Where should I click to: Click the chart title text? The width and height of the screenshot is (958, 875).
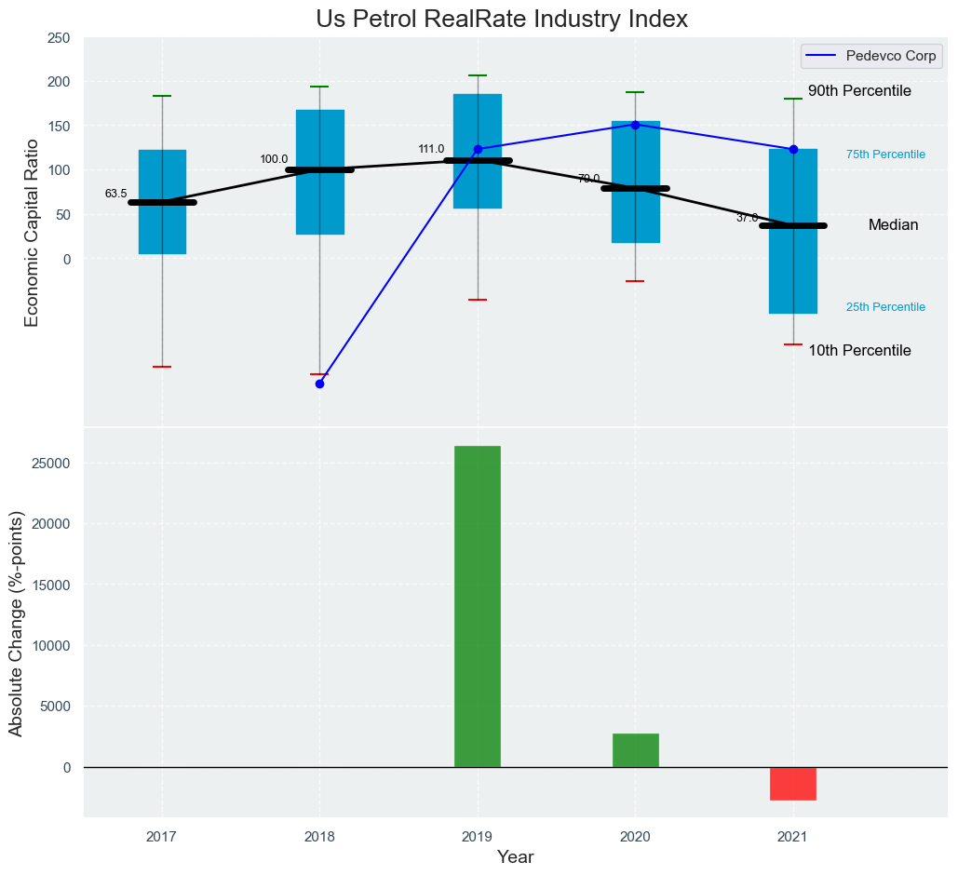tap(502, 19)
